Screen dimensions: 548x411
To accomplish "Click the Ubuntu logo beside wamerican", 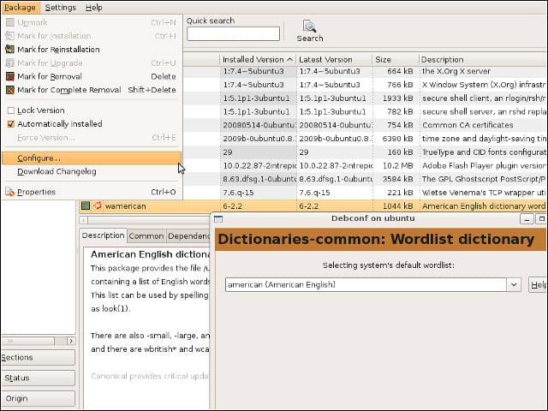I will [98, 205].
